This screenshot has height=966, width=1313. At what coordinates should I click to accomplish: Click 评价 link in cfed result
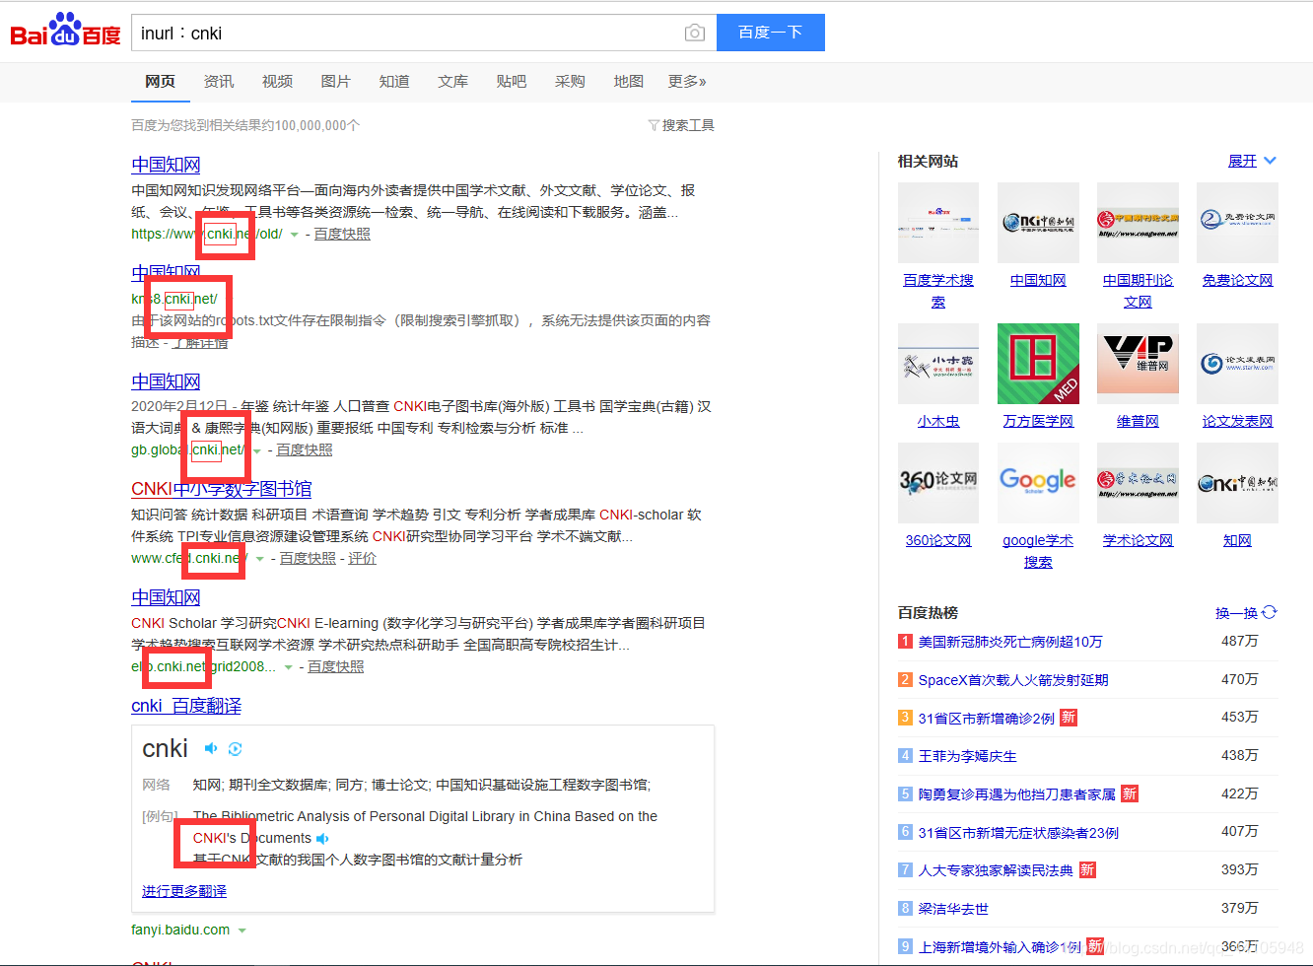362,558
